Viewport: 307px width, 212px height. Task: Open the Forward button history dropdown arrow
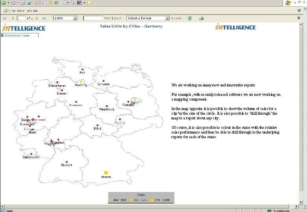18,3
